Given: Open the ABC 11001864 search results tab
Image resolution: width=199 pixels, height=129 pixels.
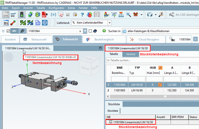Looking at the screenshot, I should 179,39.
